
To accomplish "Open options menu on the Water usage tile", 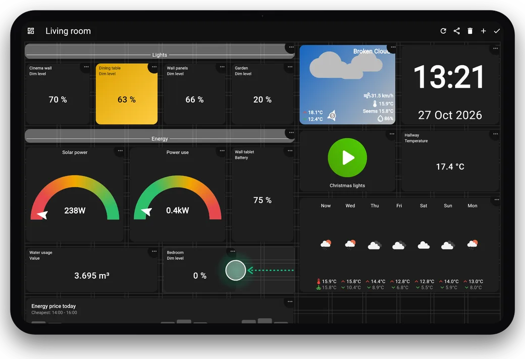I will point(154,251).
